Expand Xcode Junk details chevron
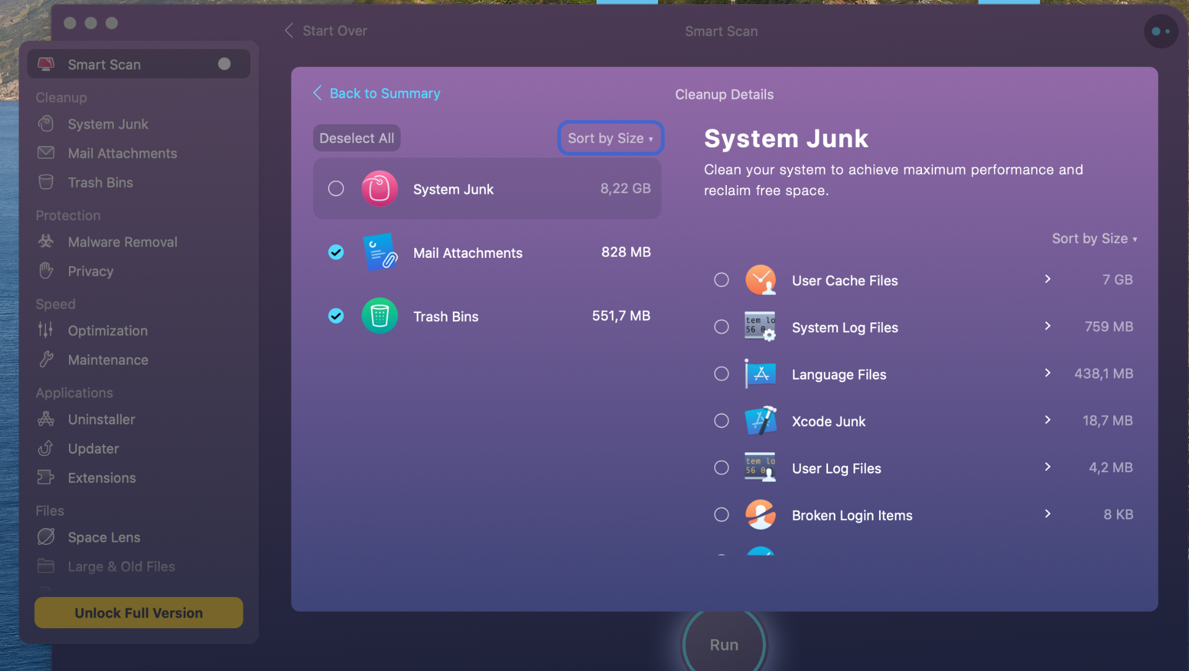The height and width of the screenshot is (671, 1189). 1047,420
